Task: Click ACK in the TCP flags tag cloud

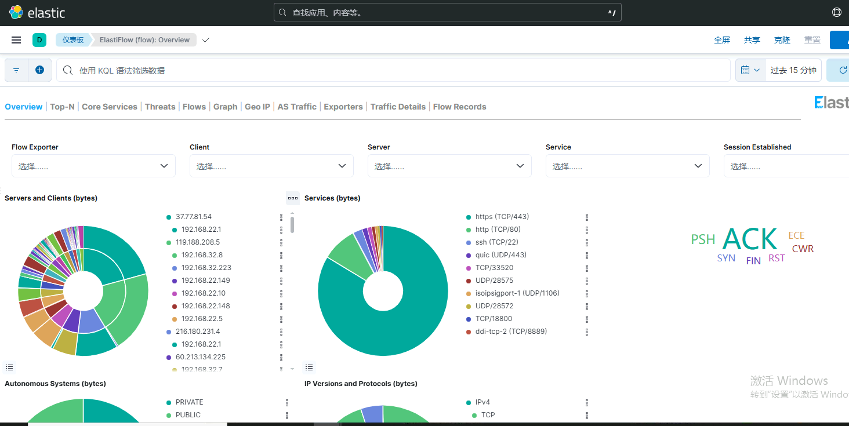Action: point(750,239)
